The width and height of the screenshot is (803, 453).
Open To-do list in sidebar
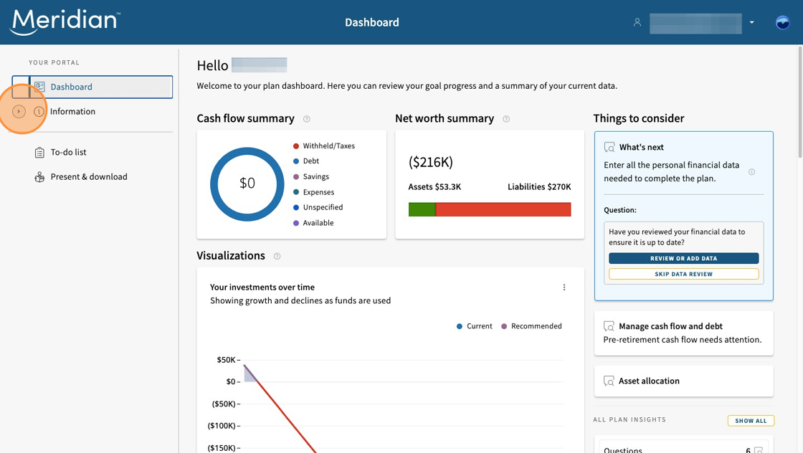[68, 152]
